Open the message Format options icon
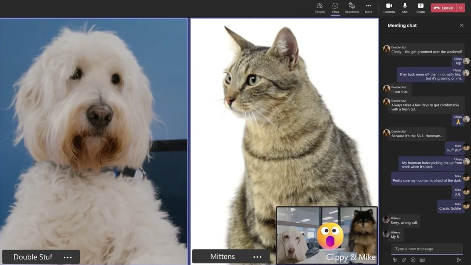 395,260
